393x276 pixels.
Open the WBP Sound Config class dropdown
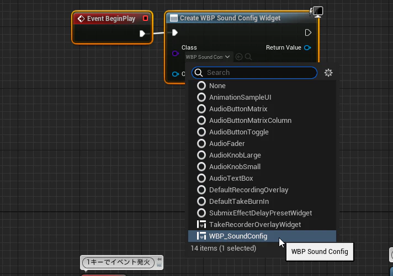[x=208, y=57]
